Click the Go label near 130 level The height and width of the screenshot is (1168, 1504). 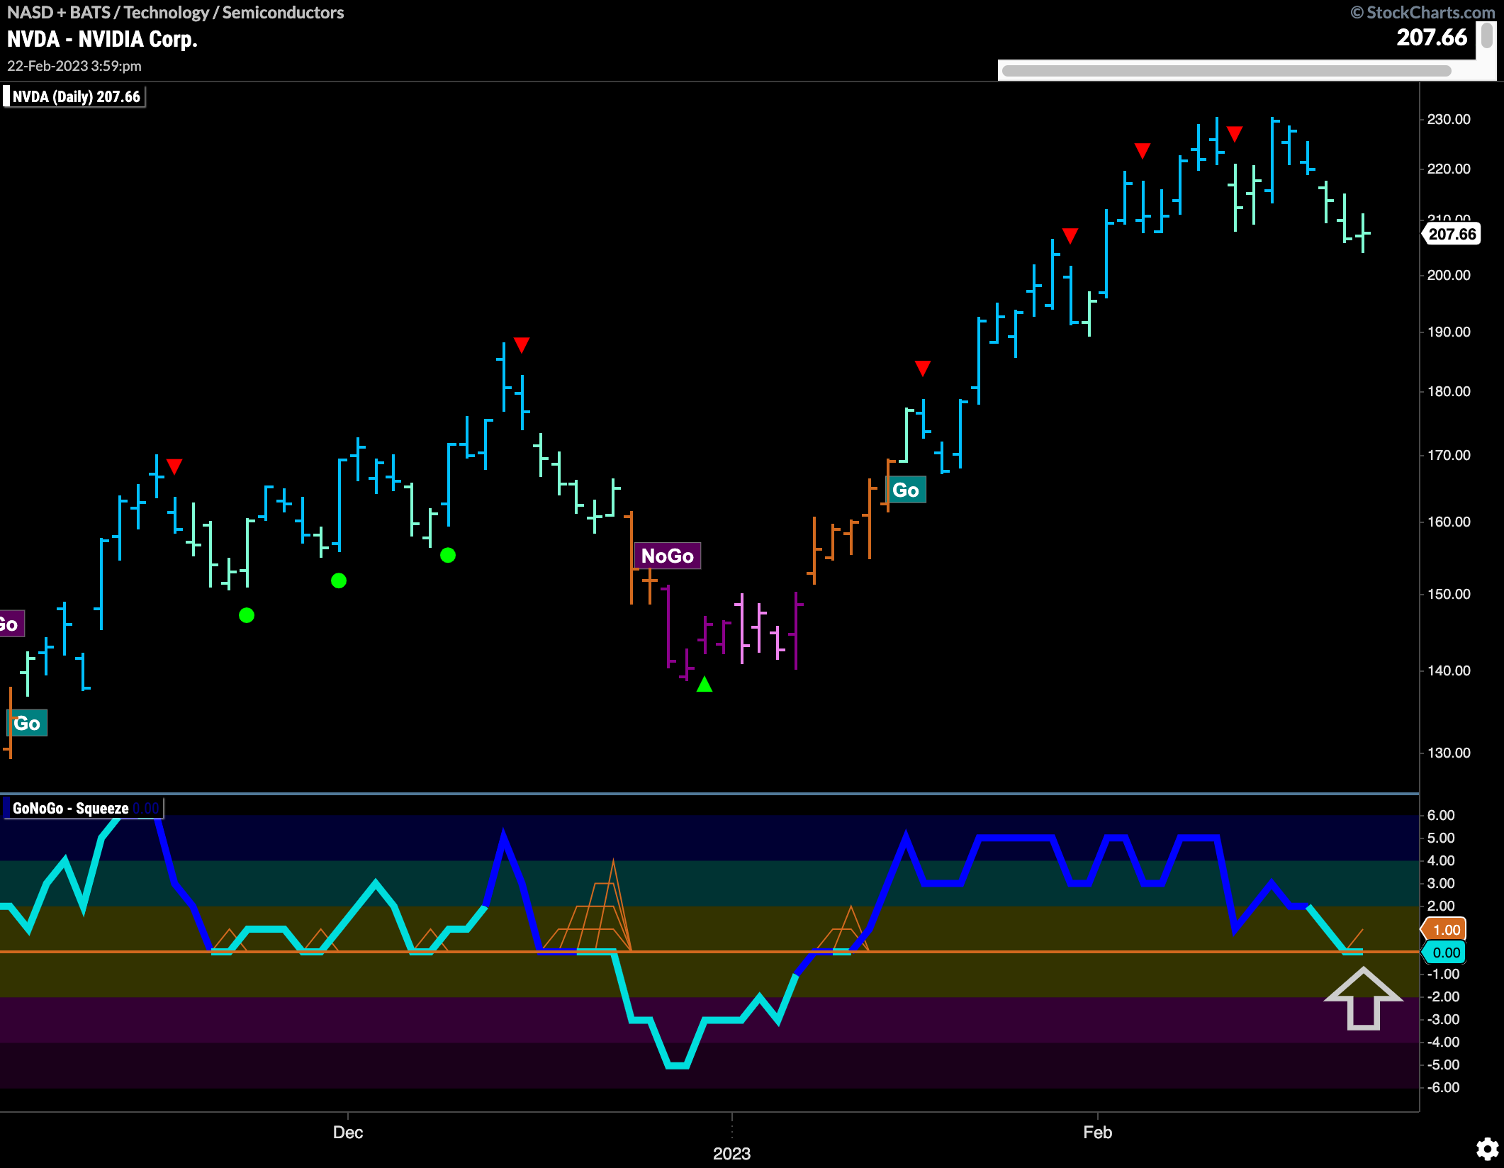tap(27, 723)
